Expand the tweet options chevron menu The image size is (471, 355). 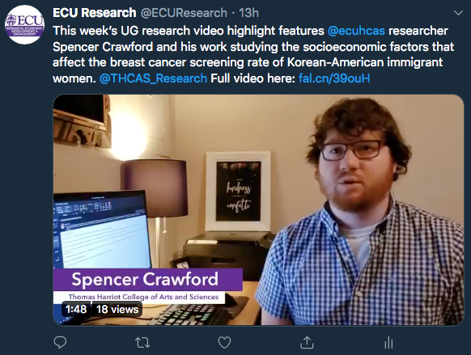[x=458, y=13]
